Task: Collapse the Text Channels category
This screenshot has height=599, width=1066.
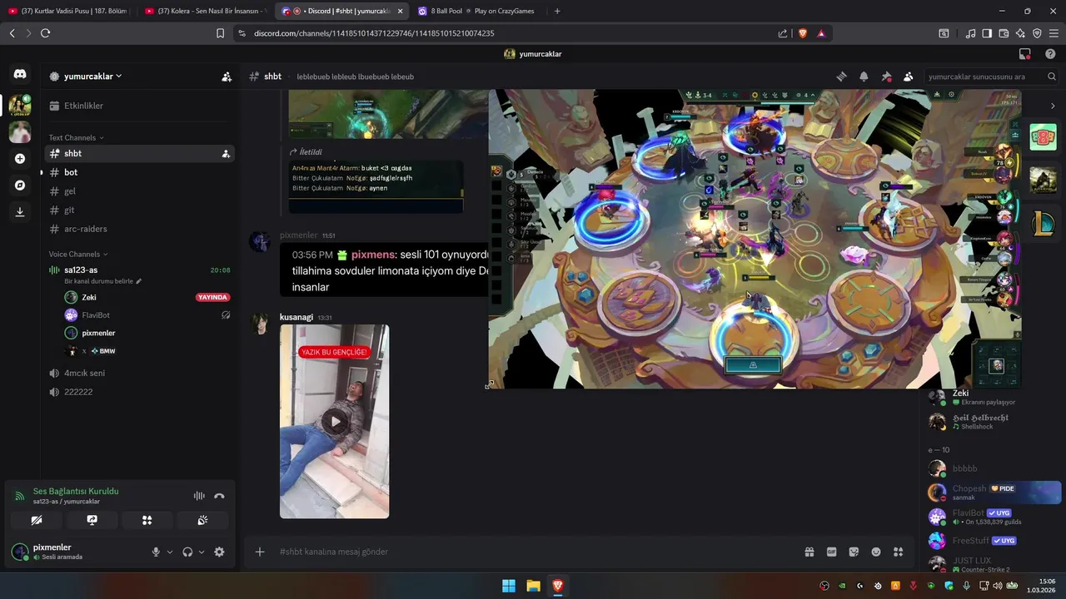Action: pyautogui.click(x=76, y=137)
